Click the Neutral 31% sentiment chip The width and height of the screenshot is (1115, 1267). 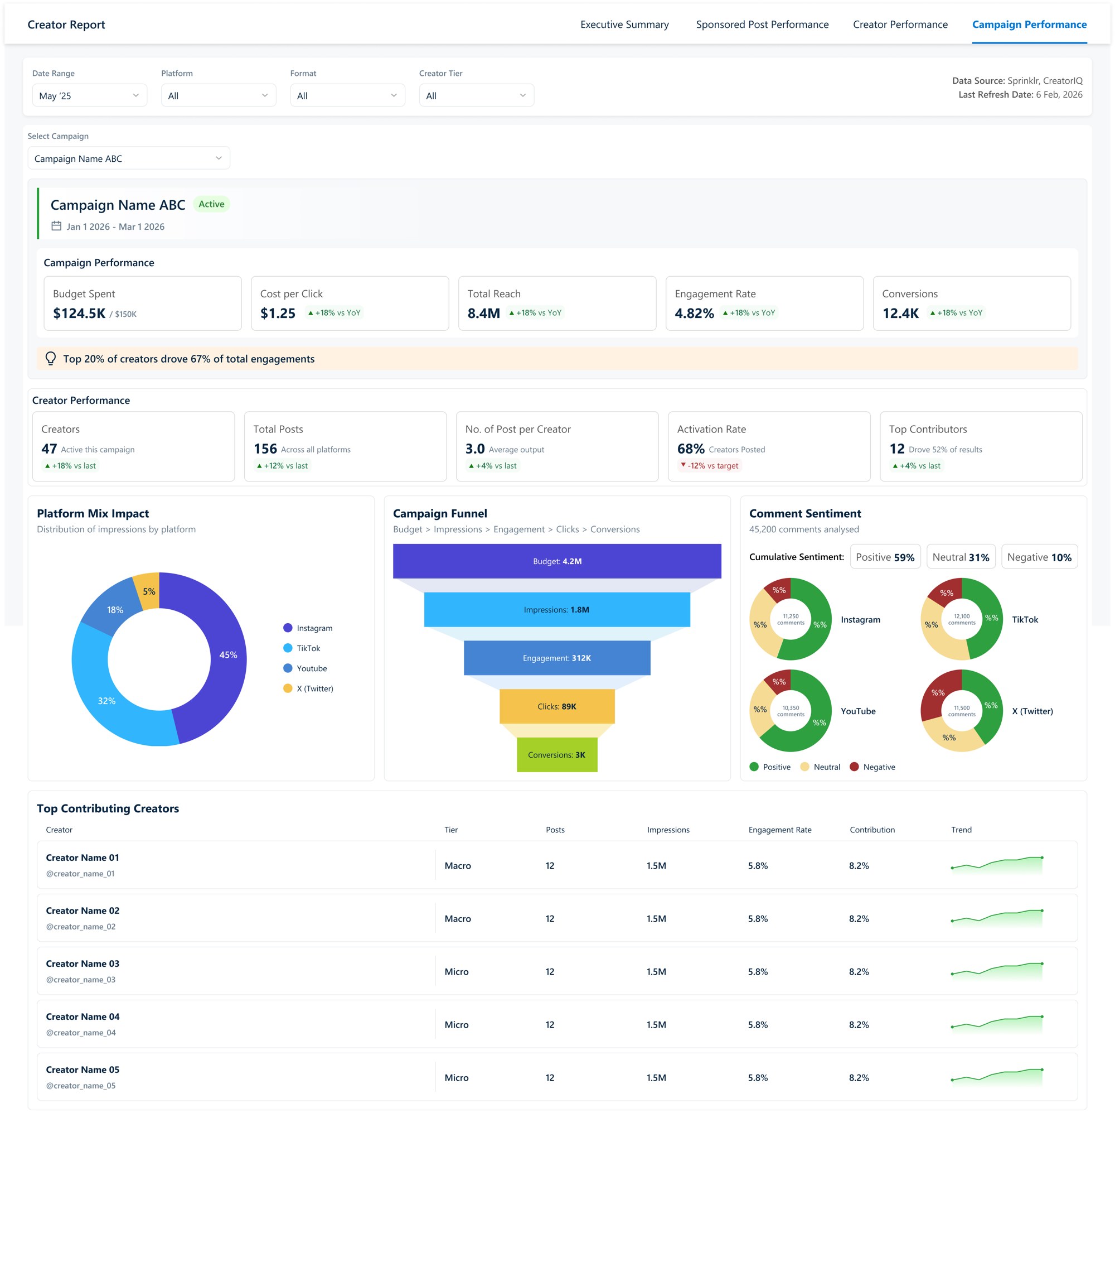coord(961,557)
